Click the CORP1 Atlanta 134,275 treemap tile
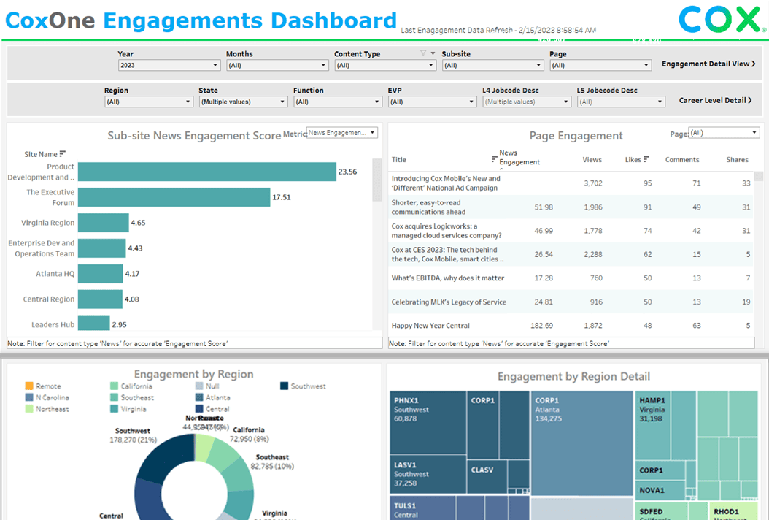 pos(581,443)
